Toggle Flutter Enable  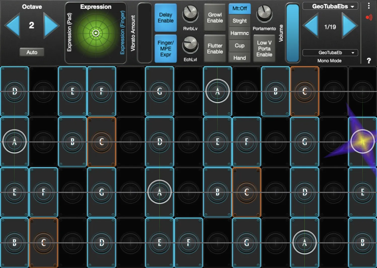[215, 49]
